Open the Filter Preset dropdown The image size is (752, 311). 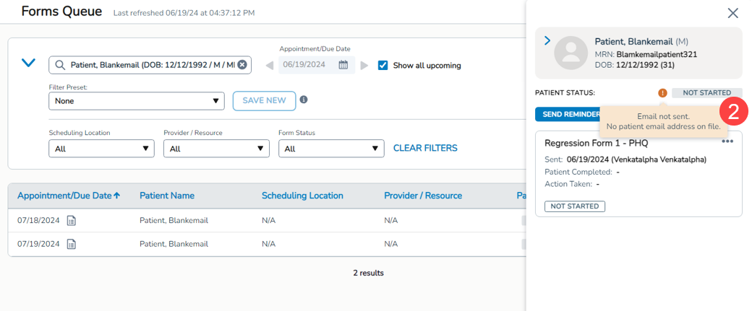pyautogui.click(x=137, y=101)
